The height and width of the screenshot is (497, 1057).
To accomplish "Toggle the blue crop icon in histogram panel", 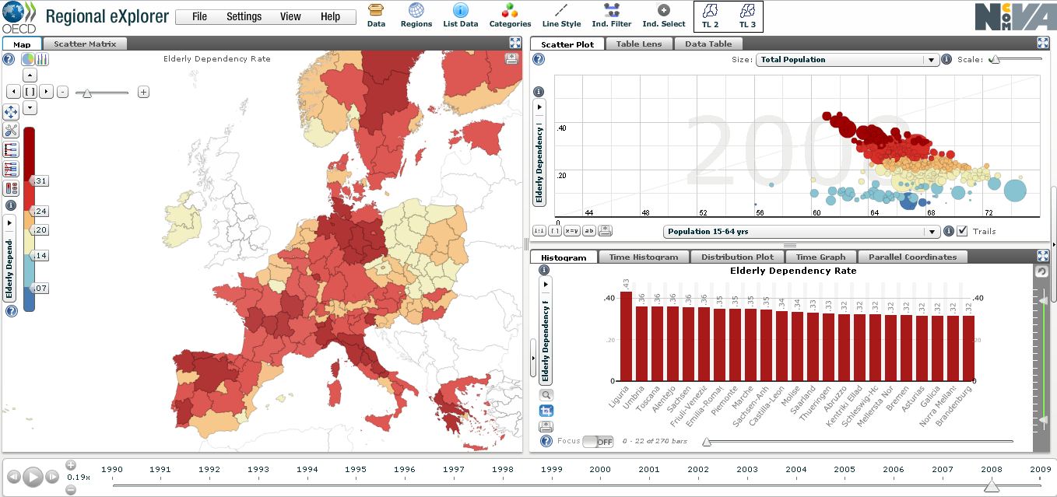I will (546, 410).
